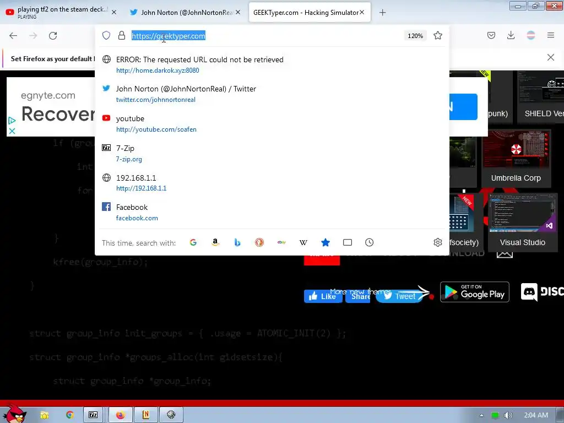Viewport: 564px width, 423px height.
Task: Go back to the previous page
Action: tap(13, 36)
